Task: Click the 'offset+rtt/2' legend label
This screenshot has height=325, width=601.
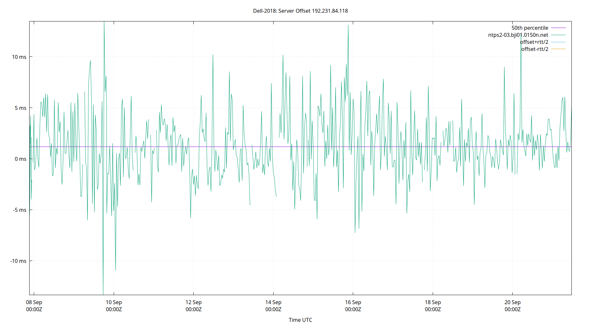Action: [534, 42]
